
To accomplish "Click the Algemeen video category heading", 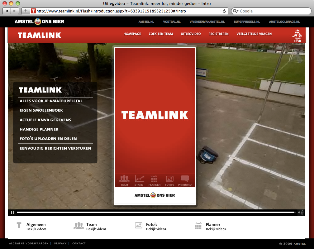I will coord(36,224).
